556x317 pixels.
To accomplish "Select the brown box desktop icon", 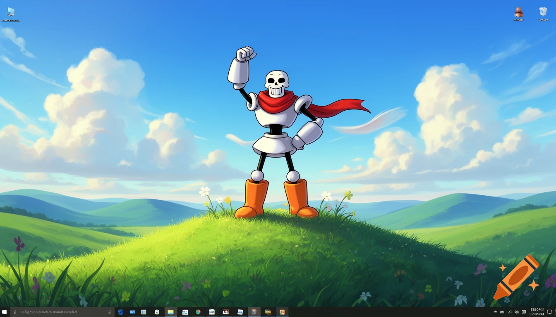I will (x=518, y=12).
